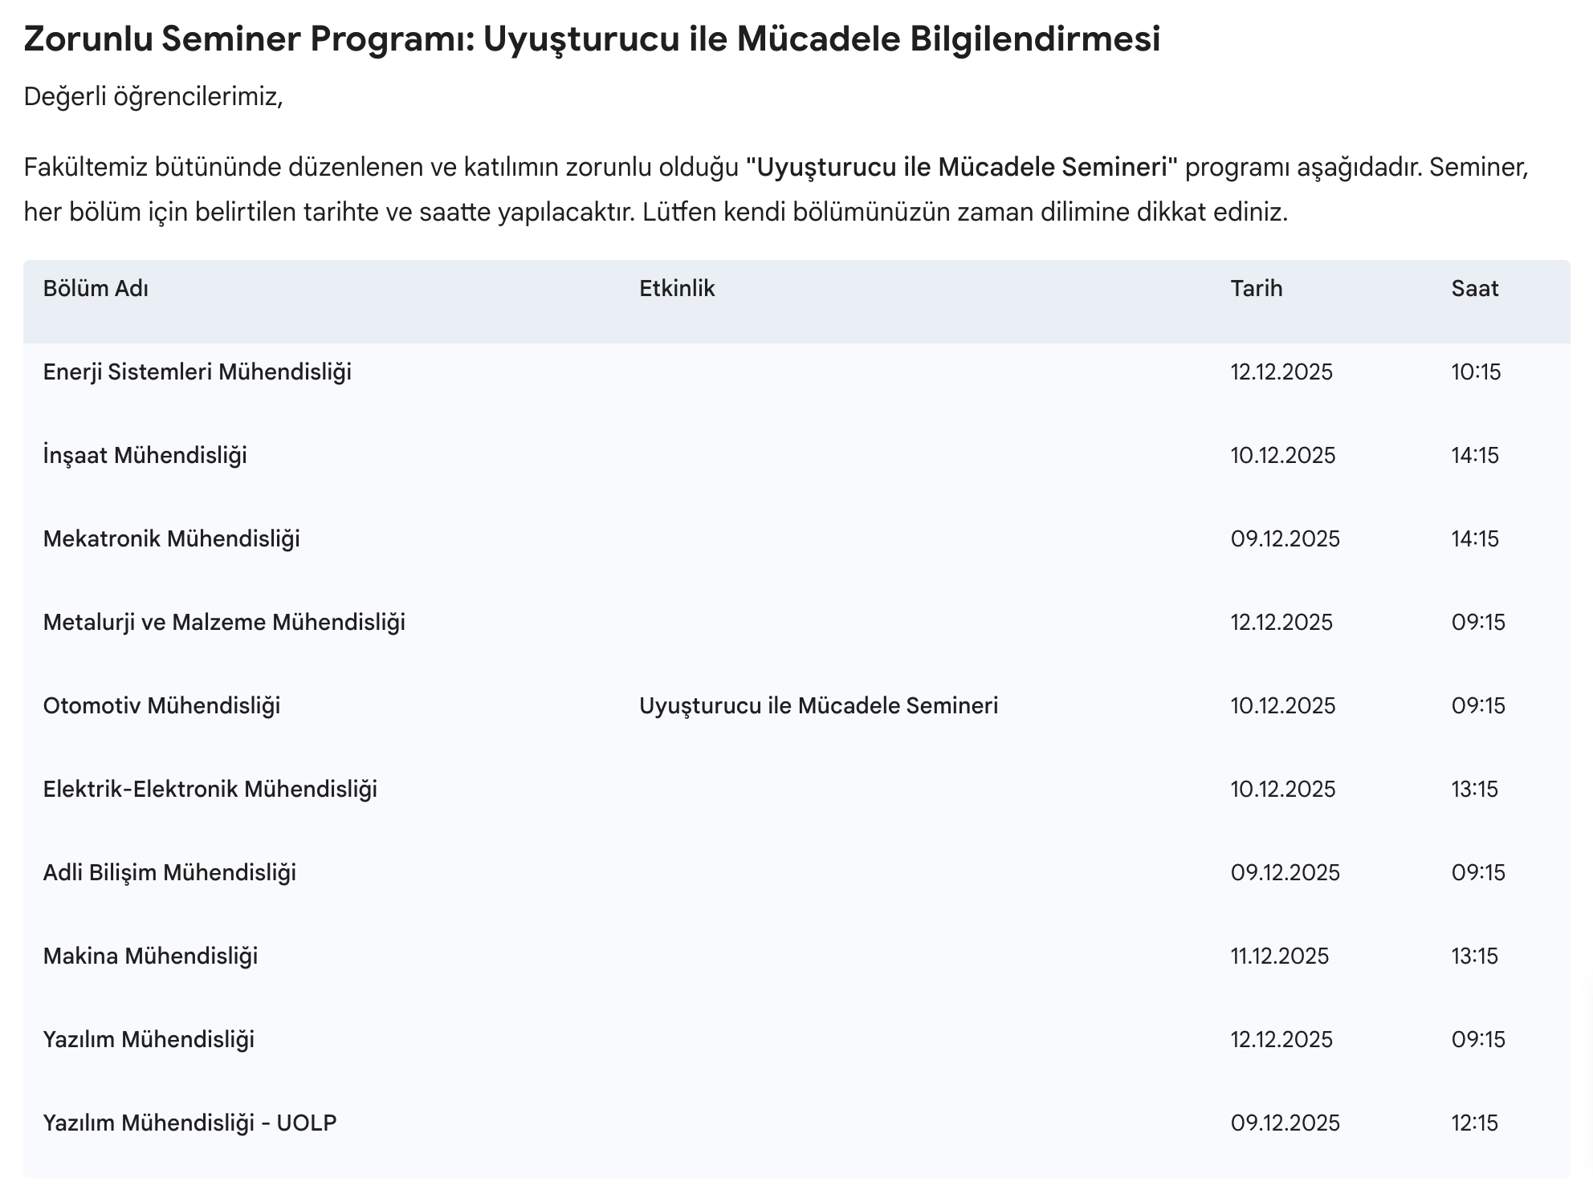Click the "Tarih" column header
1593x1194 pixels.
(x=1256, y=289)
